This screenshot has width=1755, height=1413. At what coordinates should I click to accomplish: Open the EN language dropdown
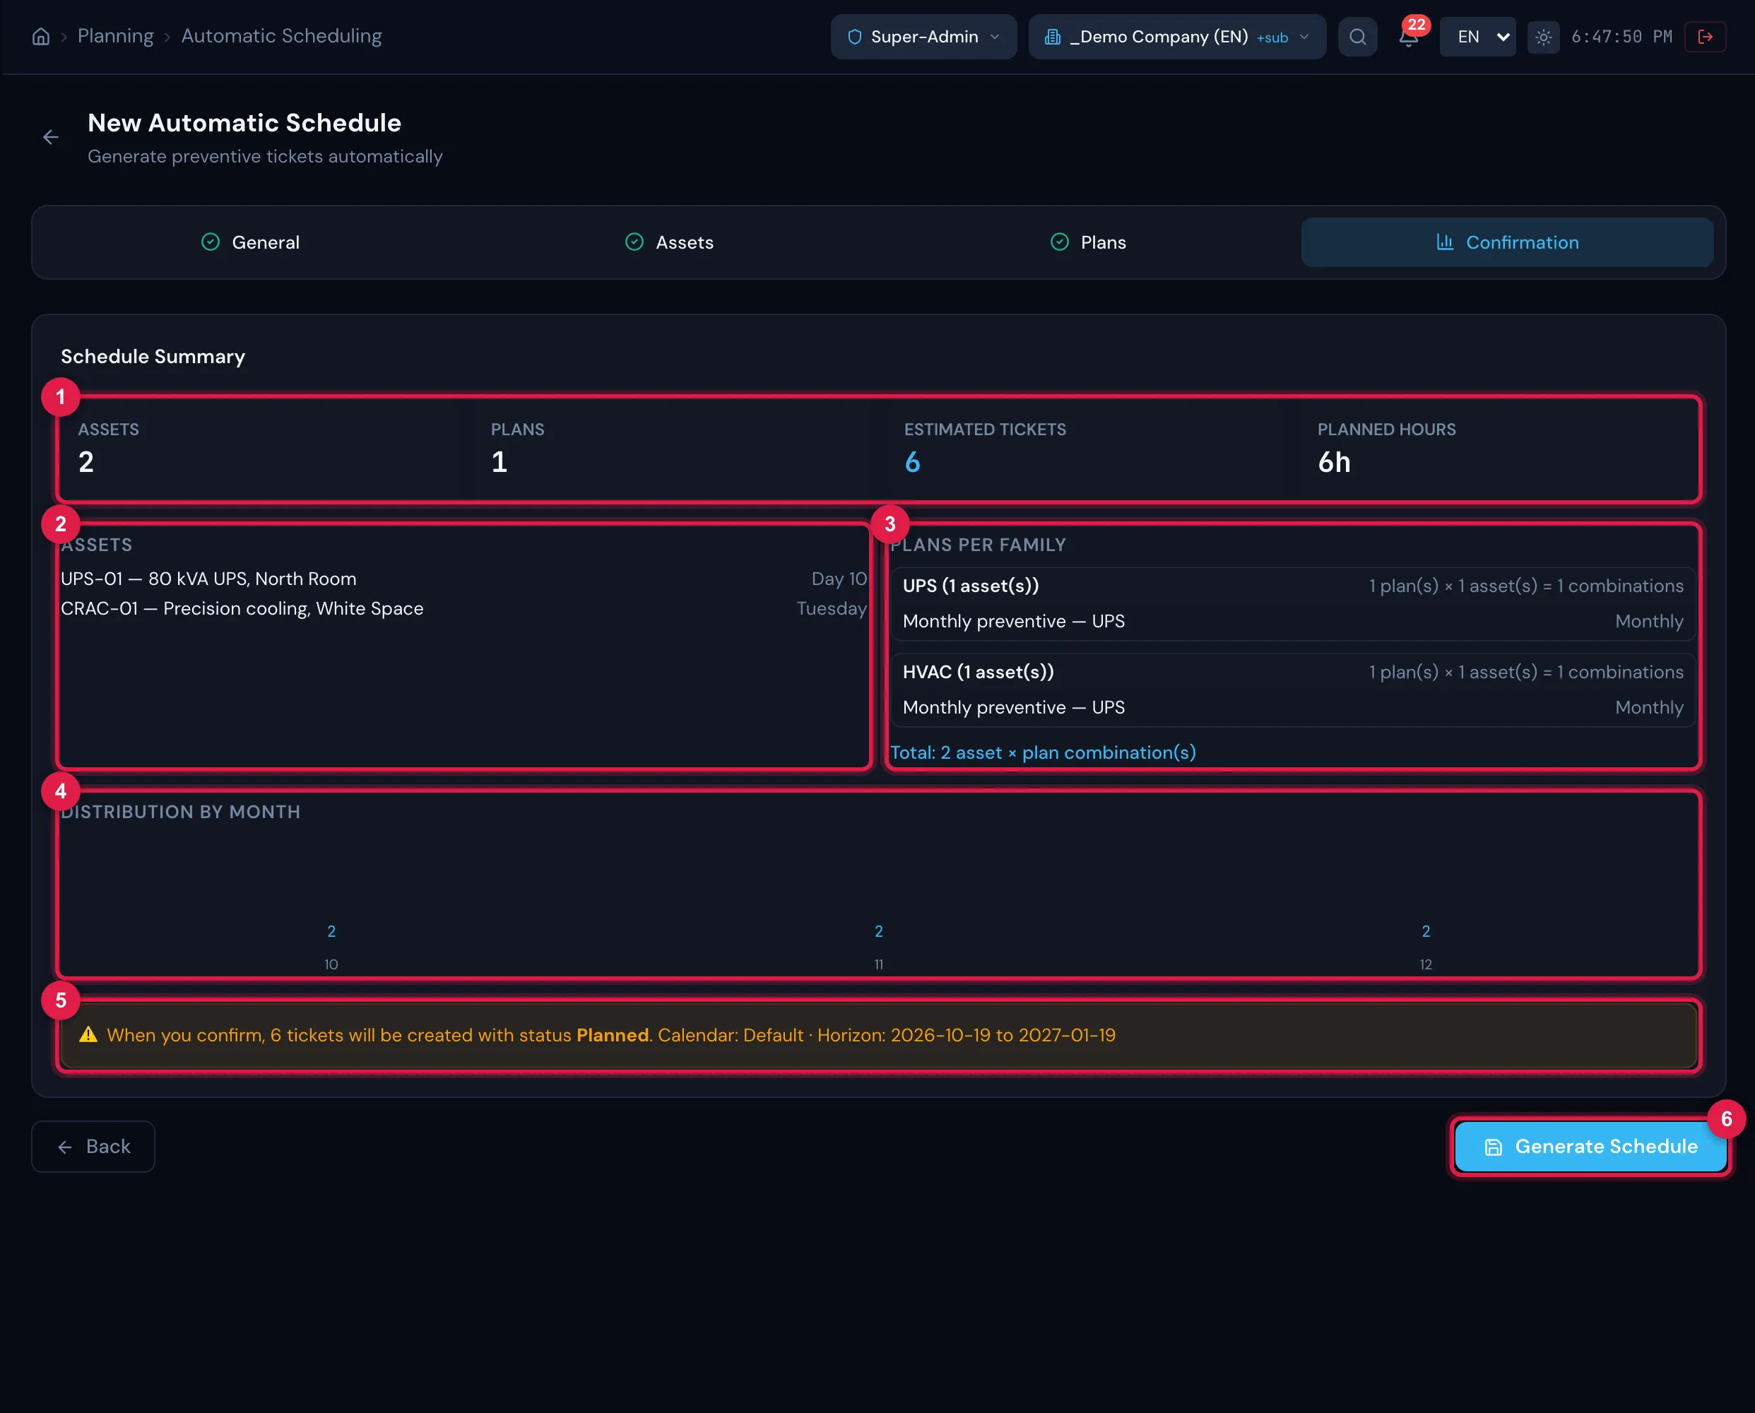1477,37
